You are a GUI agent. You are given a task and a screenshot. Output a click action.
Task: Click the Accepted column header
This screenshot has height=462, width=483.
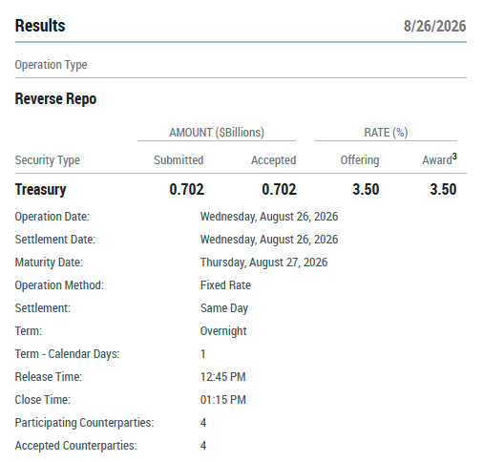coord(274,160)
